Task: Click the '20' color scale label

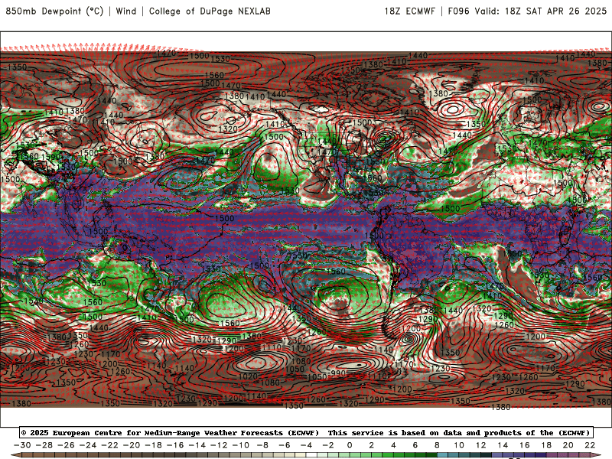Action: 568,445
